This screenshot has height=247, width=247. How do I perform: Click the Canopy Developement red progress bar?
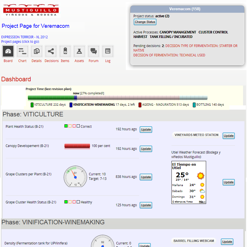click(77, 146)
